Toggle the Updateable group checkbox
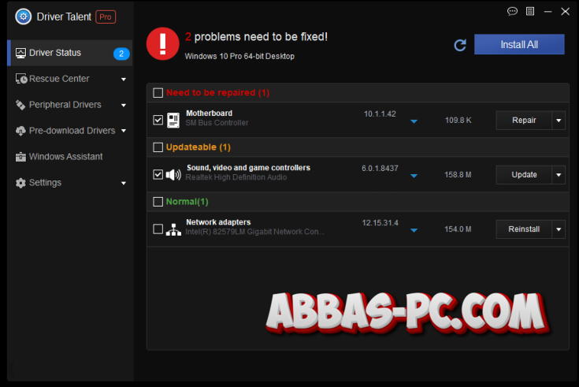 pyautogui.click(x=158, y=147)
